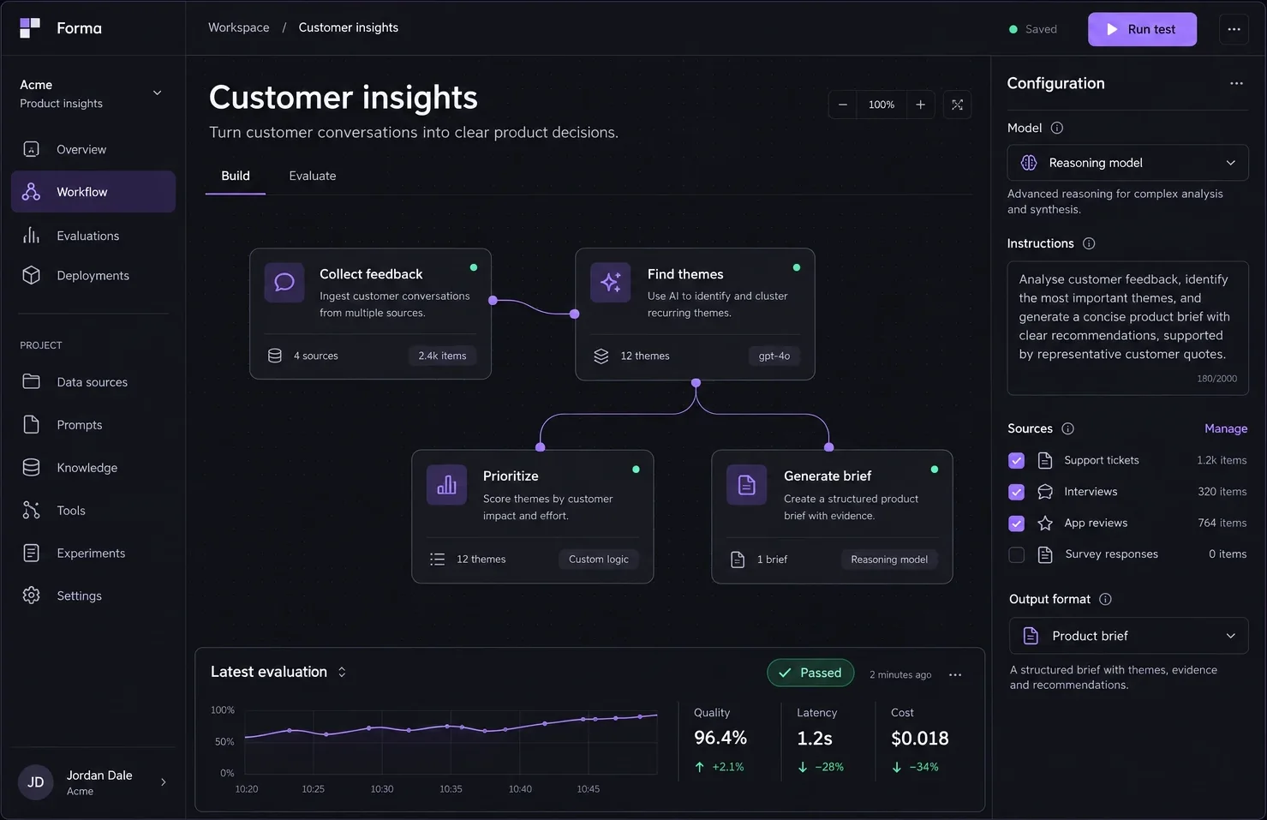Uncheck the App reviews source checkbox
Image resolution: width=1267 pixels, height=820 pixels.
[x=1017, y=523]
